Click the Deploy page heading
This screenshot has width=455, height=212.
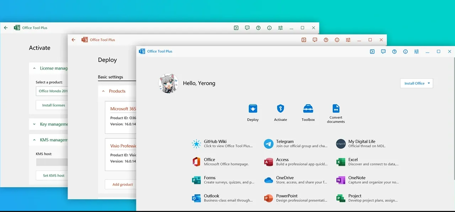[x=107, y=60]
